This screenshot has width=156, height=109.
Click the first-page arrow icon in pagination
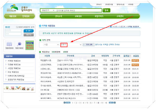pyautogui.click(x=64, y=103)
